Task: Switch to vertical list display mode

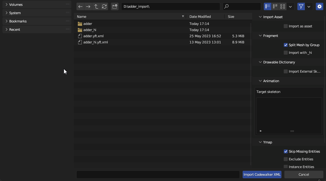Action: tap(268, 6)
